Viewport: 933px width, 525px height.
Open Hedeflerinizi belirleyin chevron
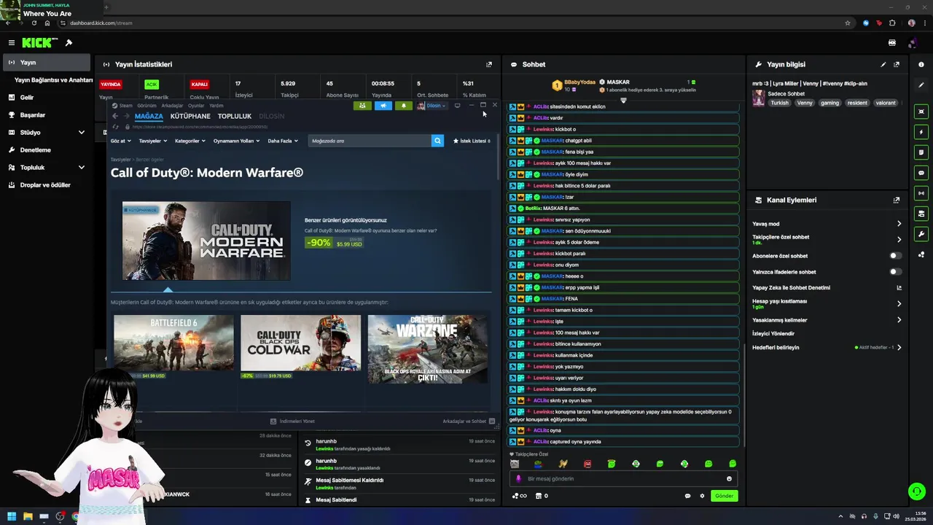[899, 348]
